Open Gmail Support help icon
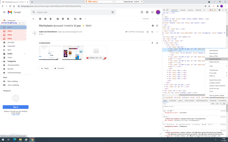The width and height of the screenshot is (228, 142). [x=142, y=12]
